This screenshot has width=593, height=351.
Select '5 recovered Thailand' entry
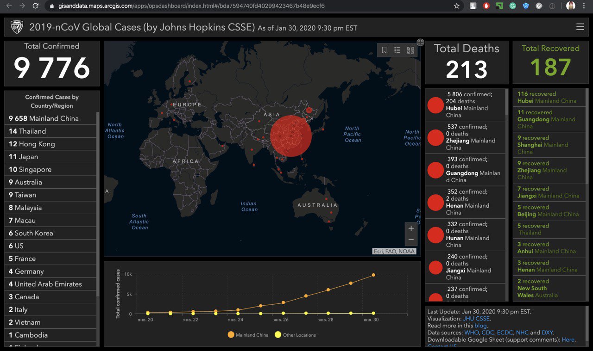[x=549, y=229]
